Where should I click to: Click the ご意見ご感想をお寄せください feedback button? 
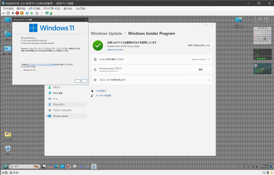click(199, 45)
